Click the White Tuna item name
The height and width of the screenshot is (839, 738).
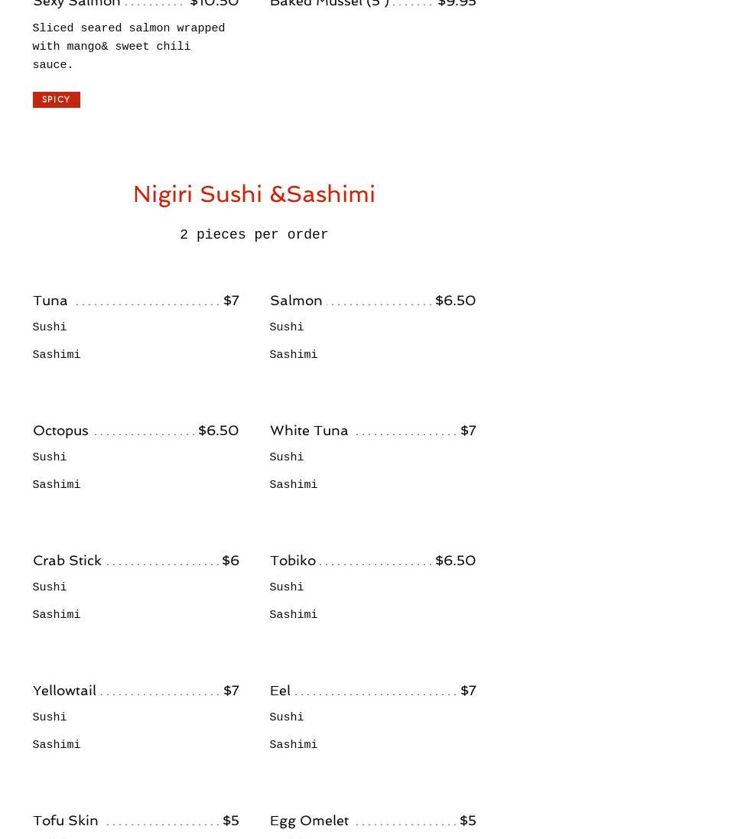coord(309,431)
